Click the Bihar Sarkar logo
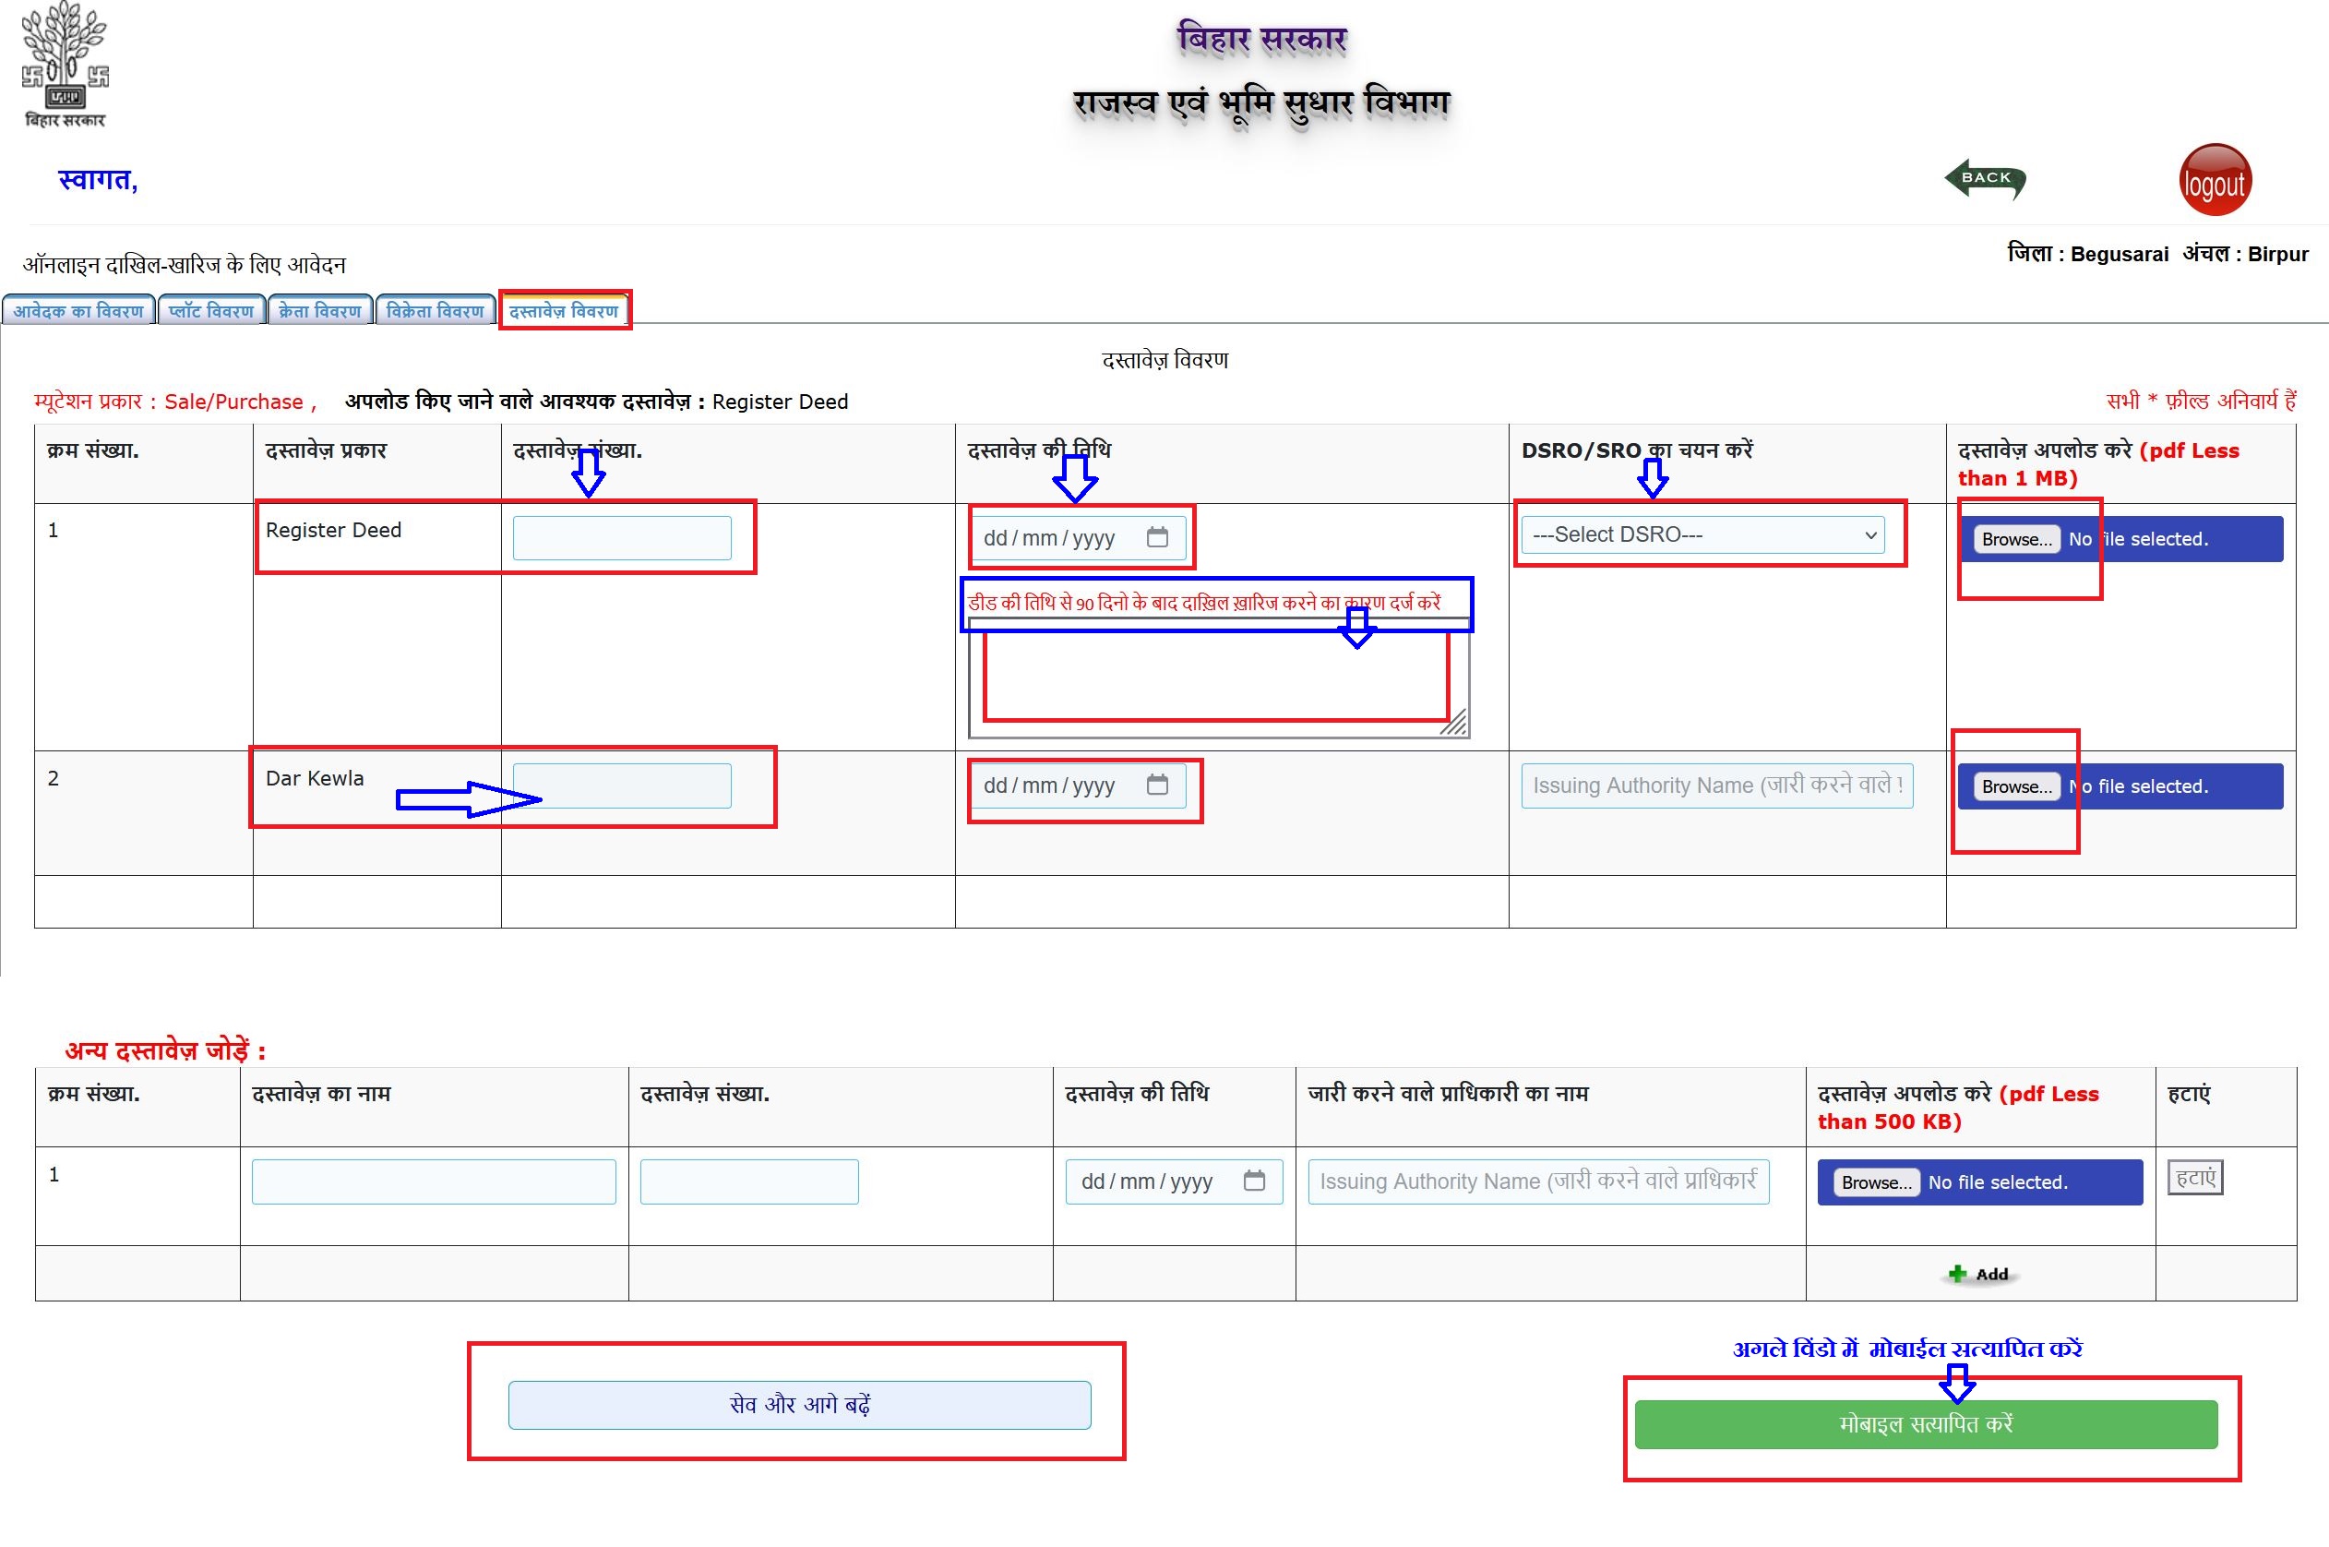 click(66, 66)
